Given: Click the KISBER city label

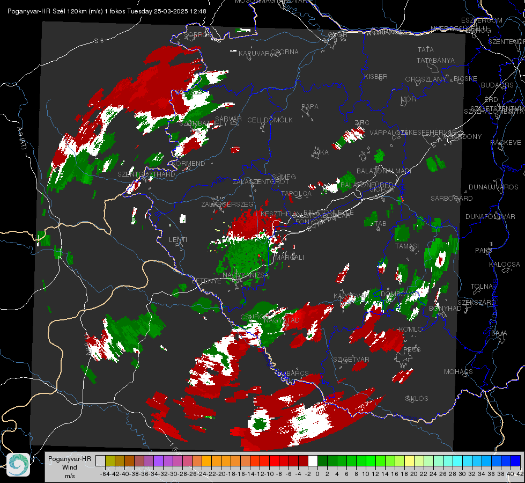Looking at the screenshot, I should pos(376,77).
